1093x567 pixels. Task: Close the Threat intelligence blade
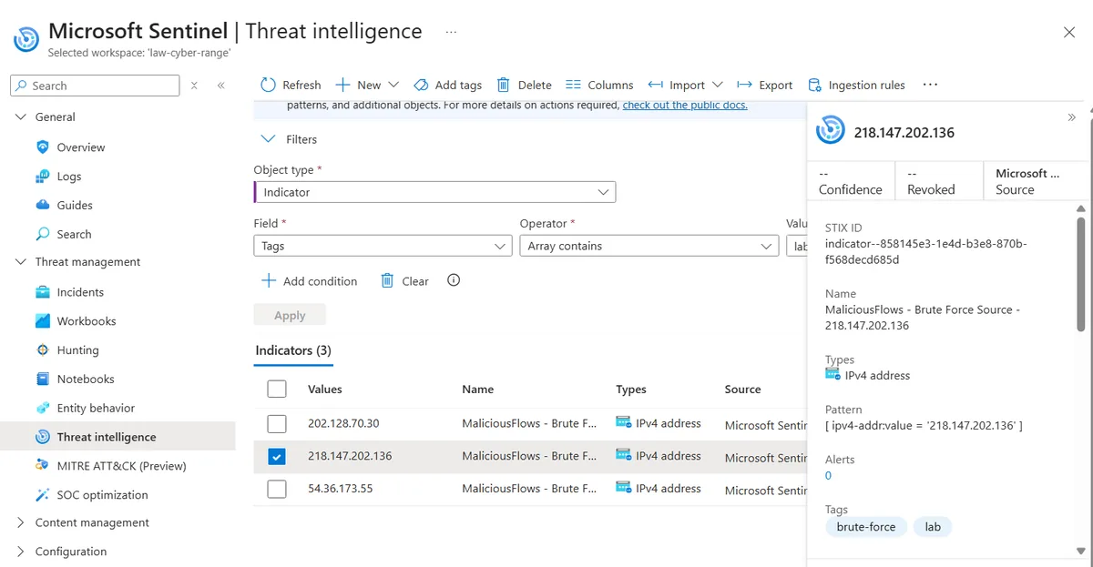[x=1069, y=33]
